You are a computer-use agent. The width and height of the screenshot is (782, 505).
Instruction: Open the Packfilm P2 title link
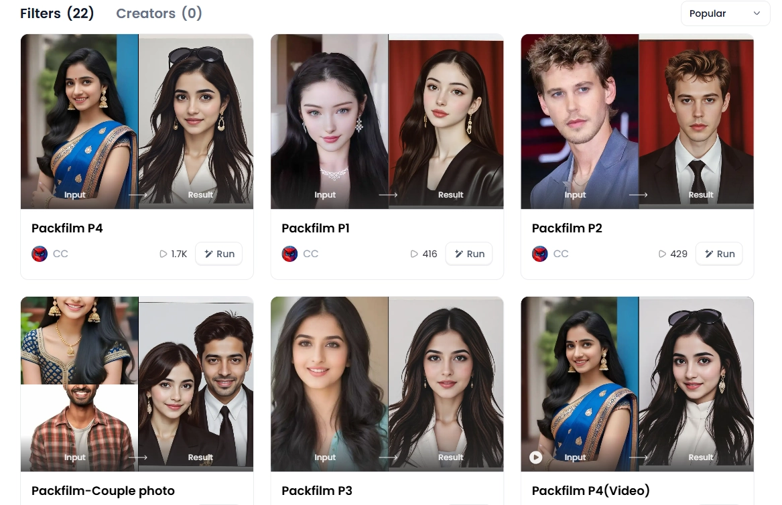point(567,228)
